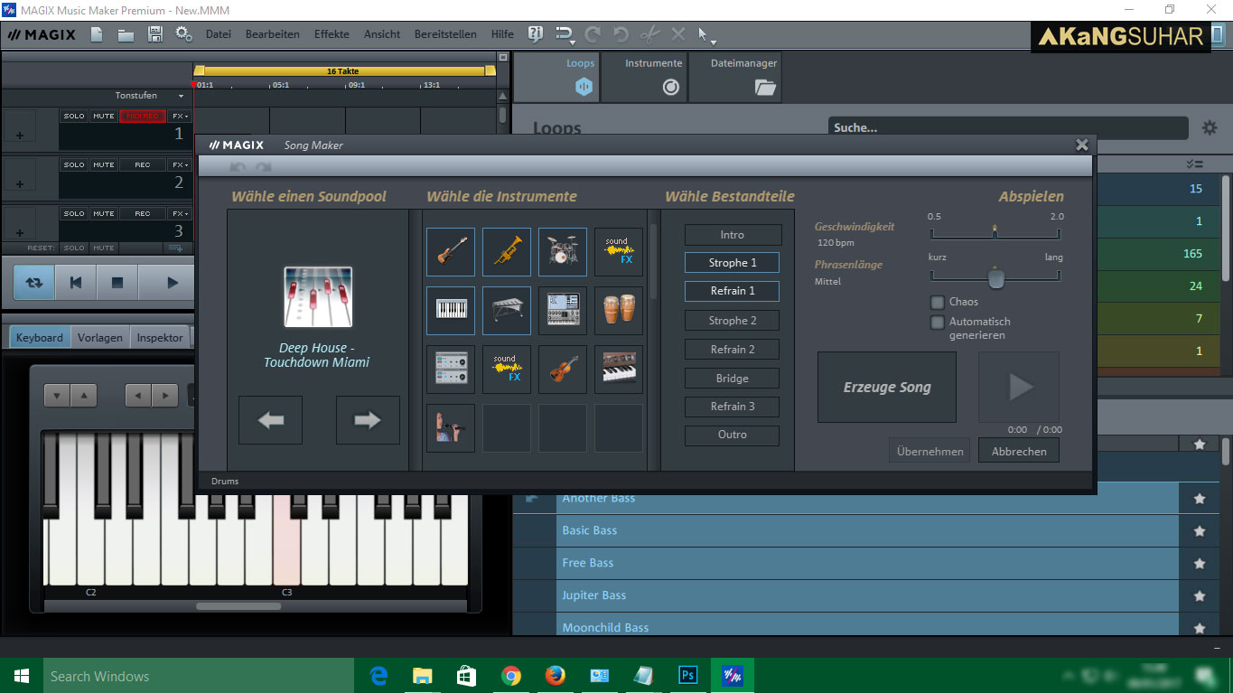Mute track 2
Screen dimensions: 1233x693
pos(102,164)
